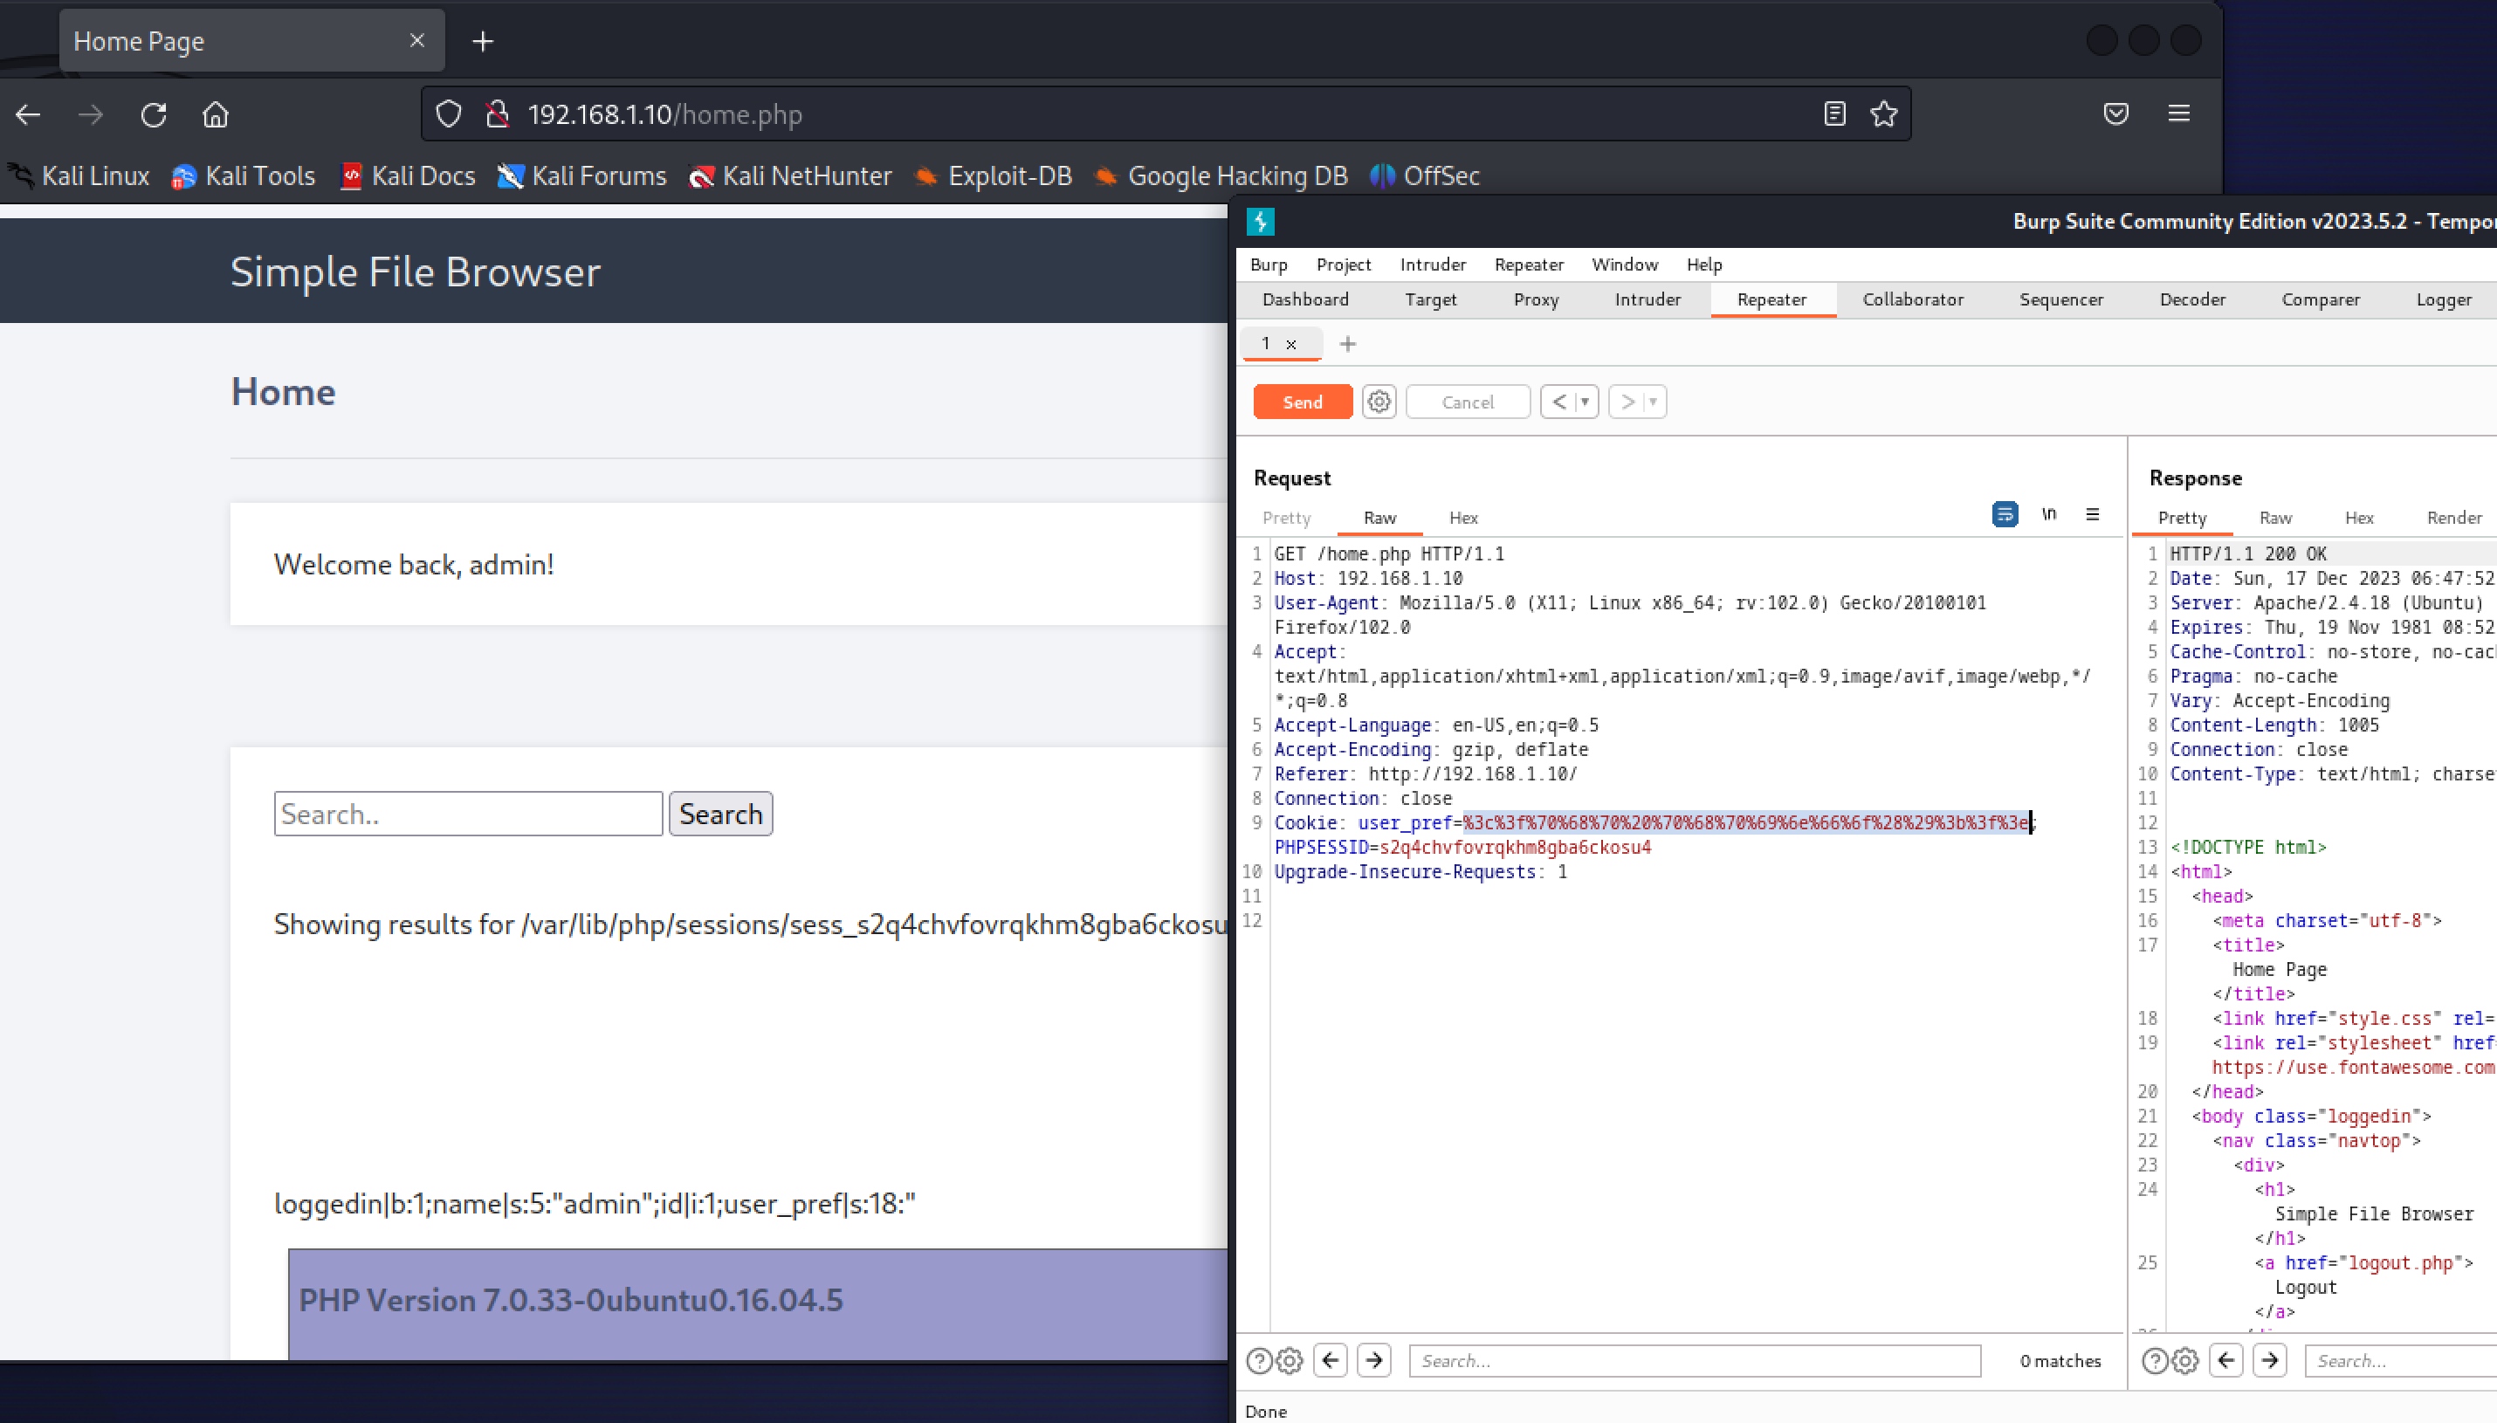Image resolution: width=2497 pixels, height=1423 pixels.
Task: Open Pocket save icon in Firefox
Action: pos(2115,114)
